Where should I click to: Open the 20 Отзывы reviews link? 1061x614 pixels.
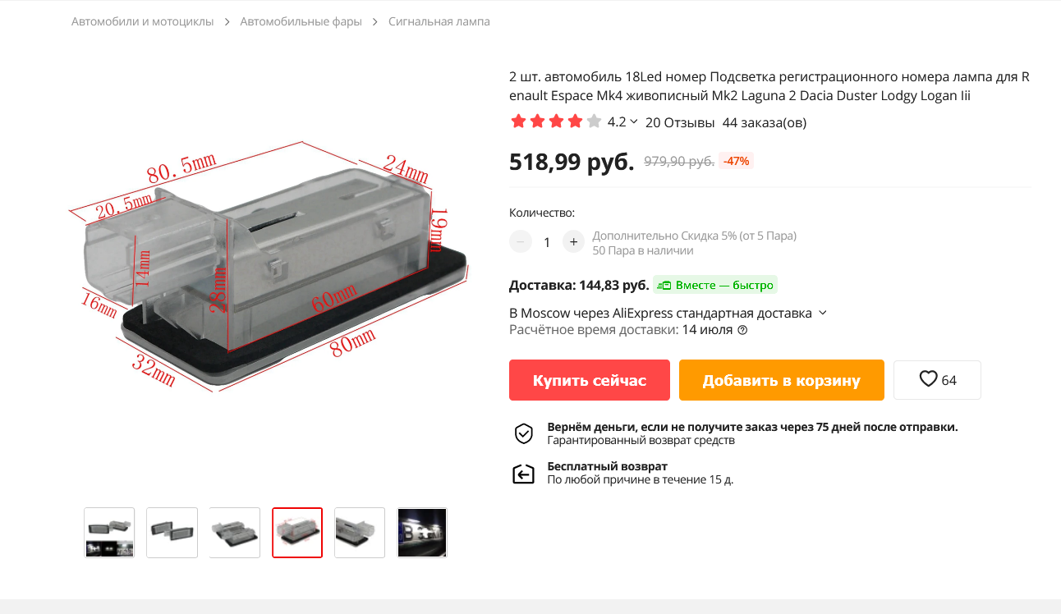point(680,122)
